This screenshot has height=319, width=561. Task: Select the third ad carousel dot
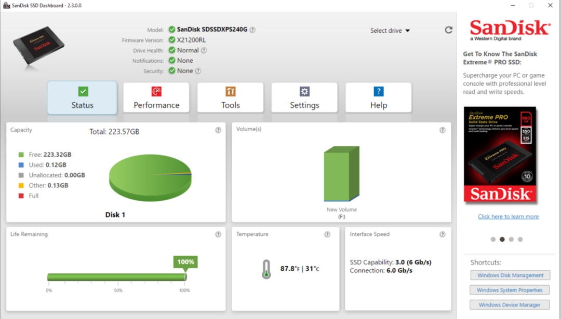(x=511, y=239)
